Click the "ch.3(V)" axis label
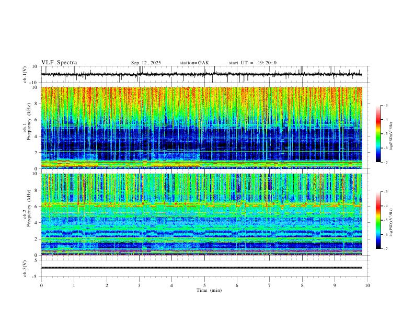The width and height of the screenshot is (414, 320). [x=25, y=268]
